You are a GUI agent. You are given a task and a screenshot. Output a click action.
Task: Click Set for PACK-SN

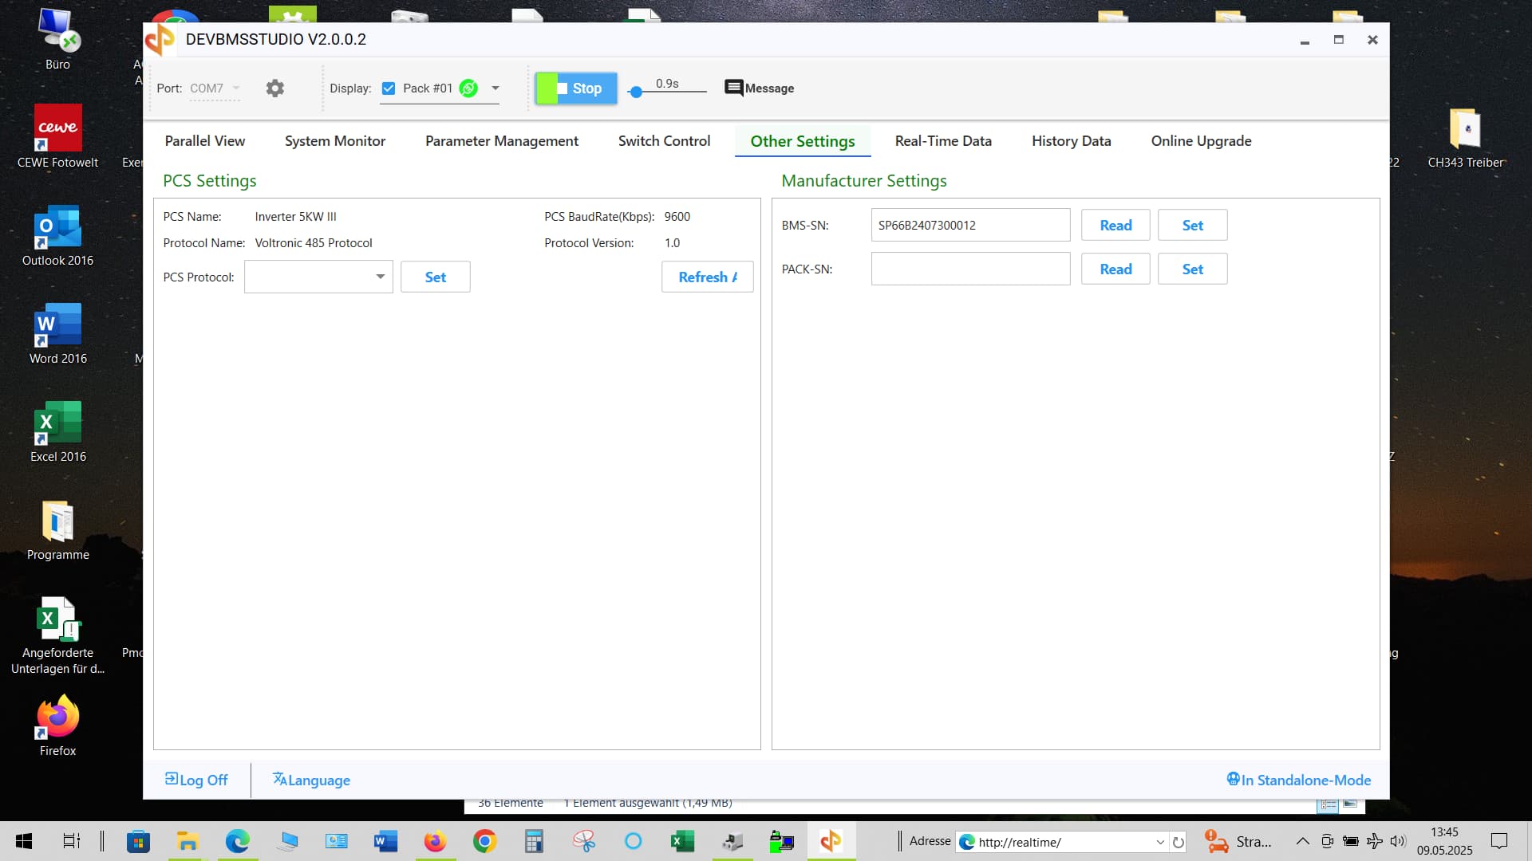pyautogui.click(x=1192, y=269)
